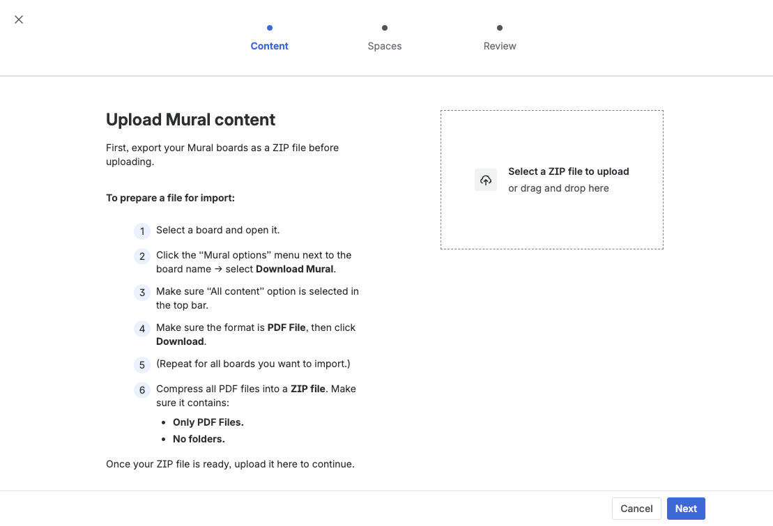Click step 3 number badge
The image size is (773, 526).
[x=142, y=293]
